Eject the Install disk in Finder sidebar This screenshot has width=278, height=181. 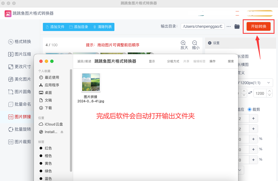coord(62,132)
